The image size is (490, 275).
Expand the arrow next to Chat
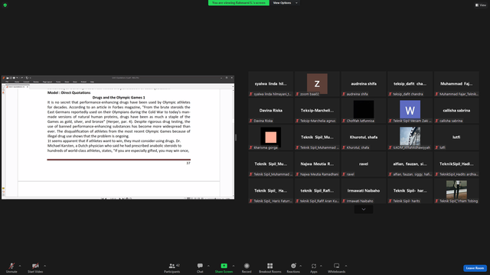click(208, 266)
